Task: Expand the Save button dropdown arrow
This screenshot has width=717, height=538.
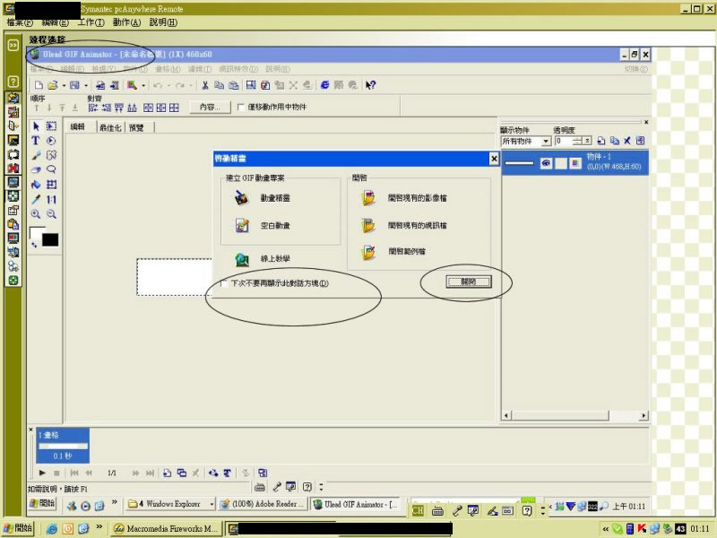Action: (x=85, y=85)
